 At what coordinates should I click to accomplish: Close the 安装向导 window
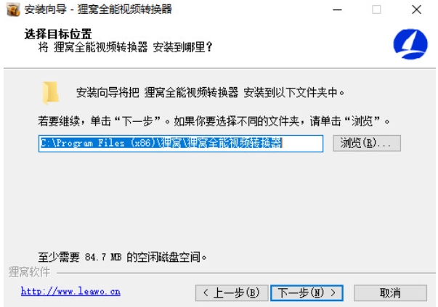tap(416, 9)
